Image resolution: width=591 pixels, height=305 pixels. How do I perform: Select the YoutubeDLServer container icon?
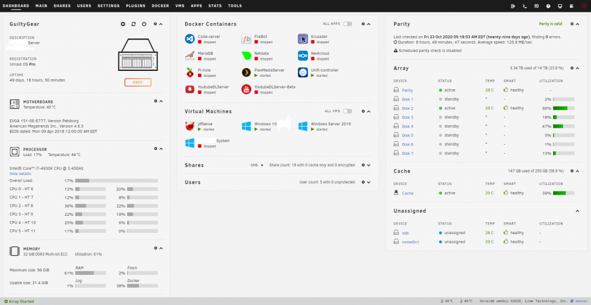(190, 89)
